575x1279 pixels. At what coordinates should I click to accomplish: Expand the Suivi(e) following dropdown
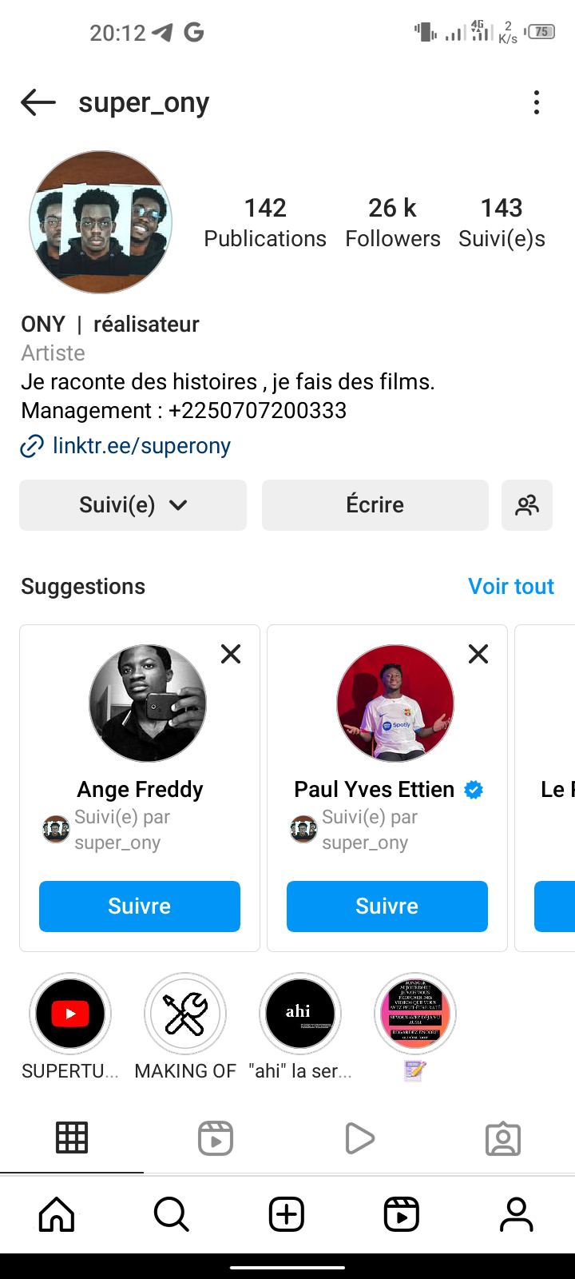click(133, 505)
